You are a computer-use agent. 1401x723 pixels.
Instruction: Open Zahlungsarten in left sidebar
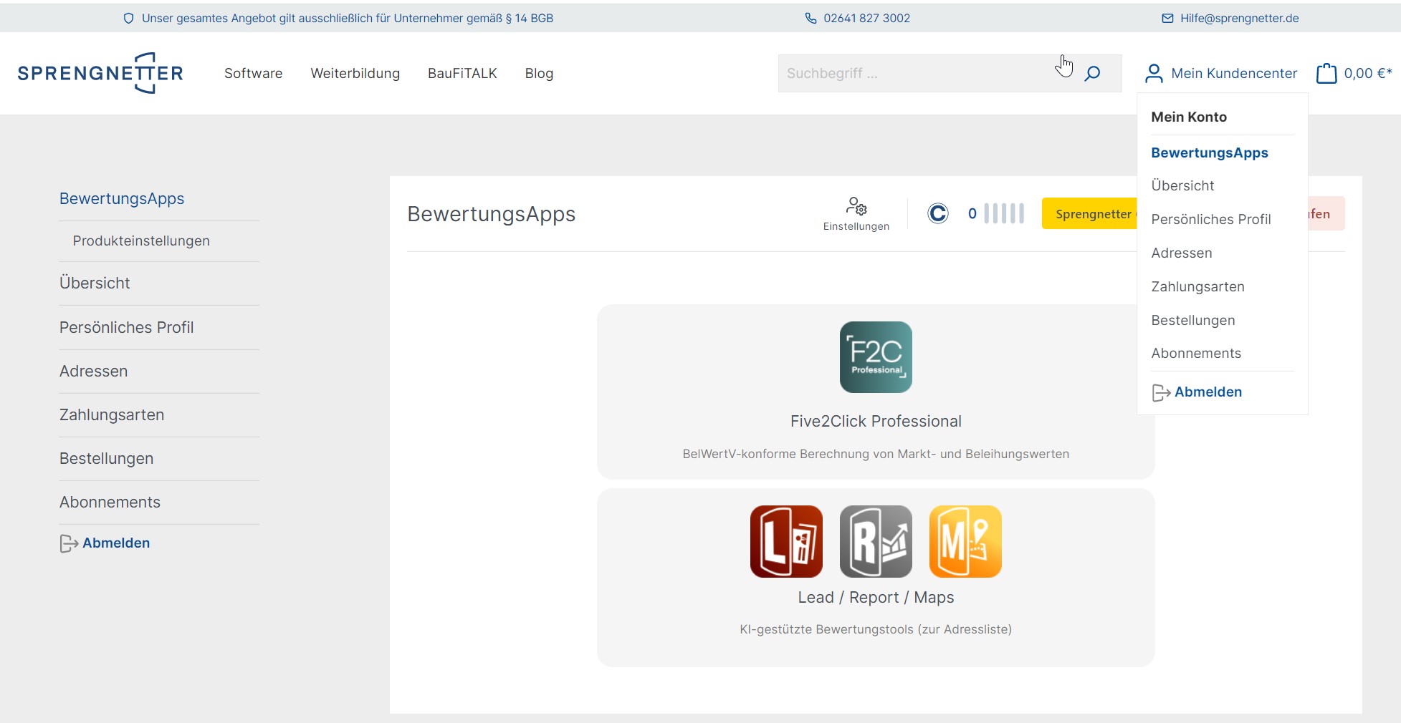(x=112, y=414)
